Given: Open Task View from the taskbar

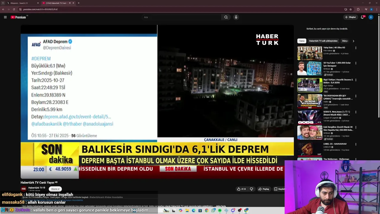Looking at the screenshot, I should click(174, 210).
